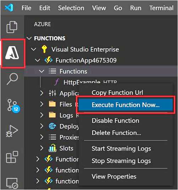Open the Run and Debug view
Image resolution: width=178 pixels, height=190 pixels.
click(x=12, y=131)
